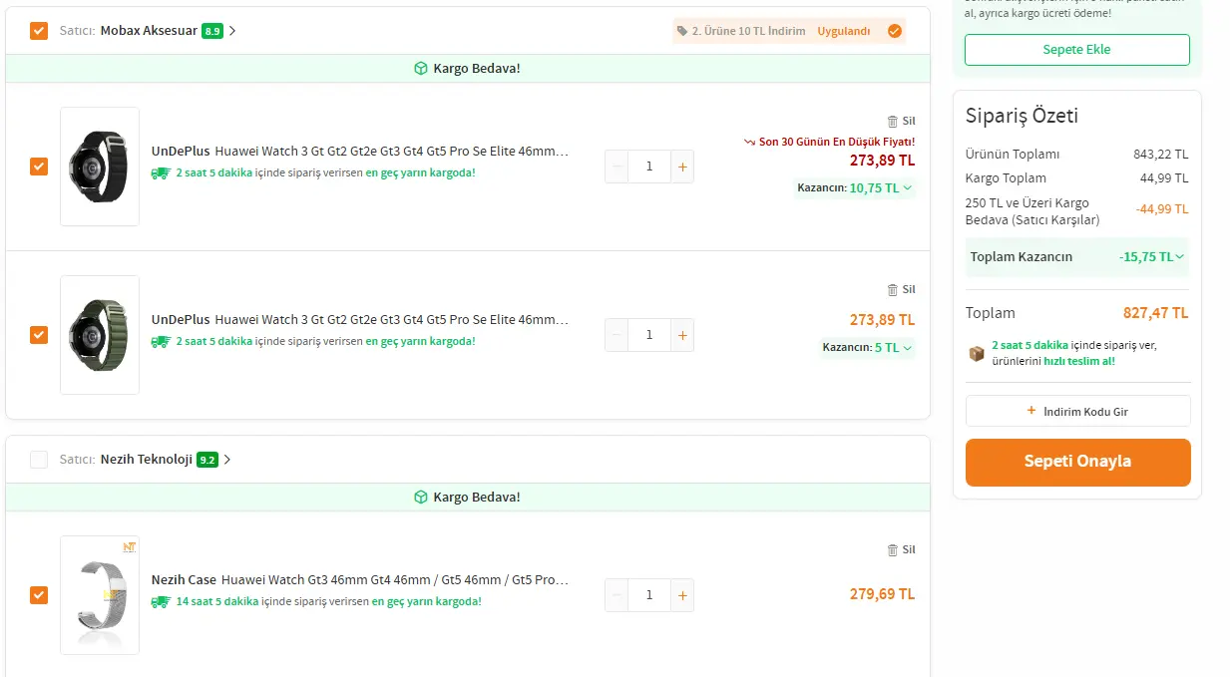Click the 2. Ürüne 10 TL İndirim label

click(749, 31)
